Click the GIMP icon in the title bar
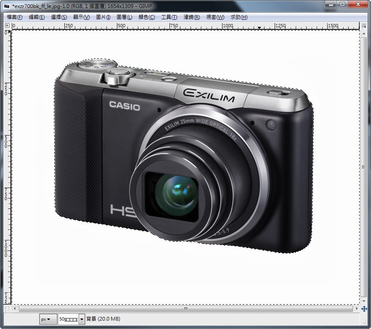The image size is (371, 329). 7,6
